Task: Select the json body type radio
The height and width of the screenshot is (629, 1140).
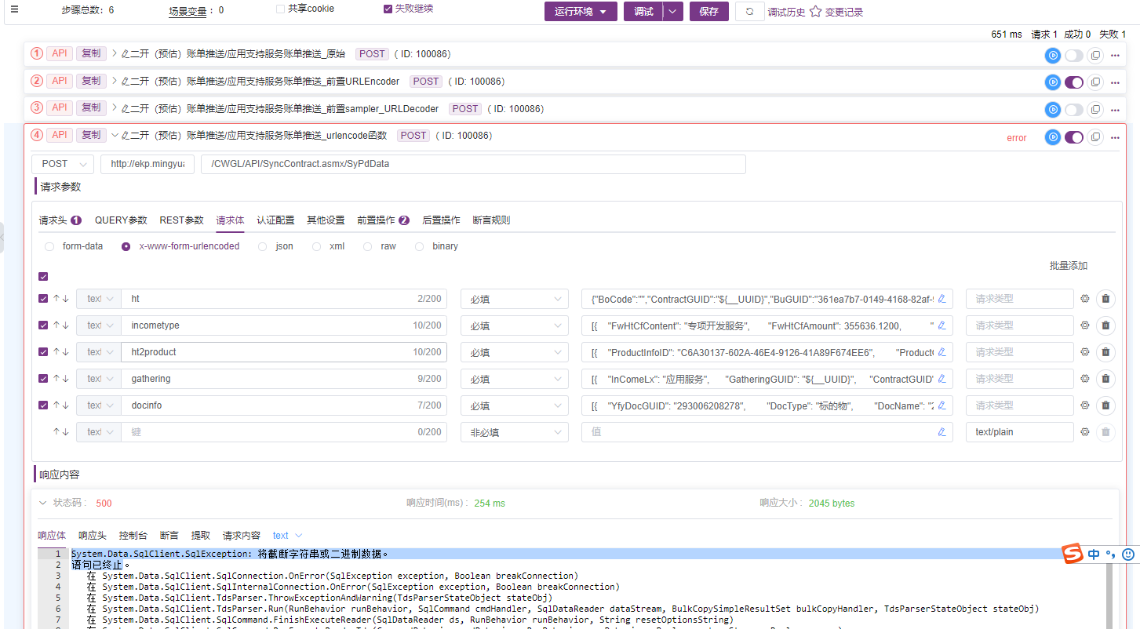Action: point(263,246)
